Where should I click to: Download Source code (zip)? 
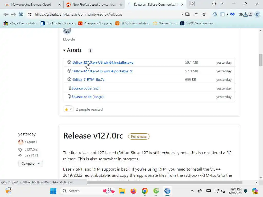click(85, 88)
